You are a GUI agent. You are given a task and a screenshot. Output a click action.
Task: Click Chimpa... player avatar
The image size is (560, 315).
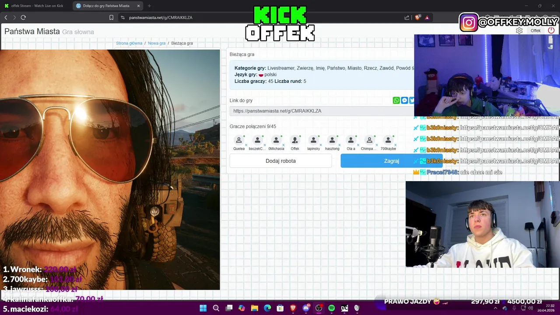[369, 140]
